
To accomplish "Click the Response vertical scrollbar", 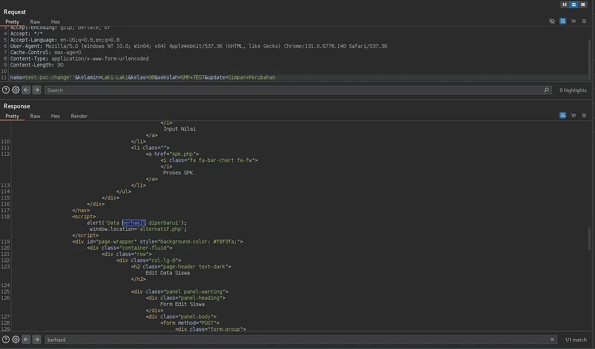I will [589, 239].
